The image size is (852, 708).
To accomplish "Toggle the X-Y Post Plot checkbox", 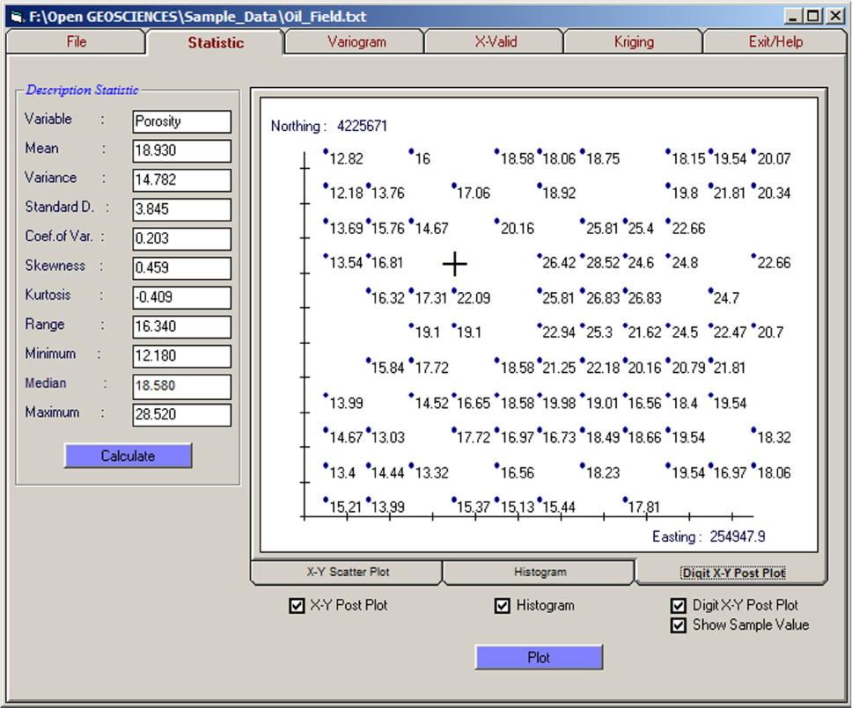I will point(297,606).
